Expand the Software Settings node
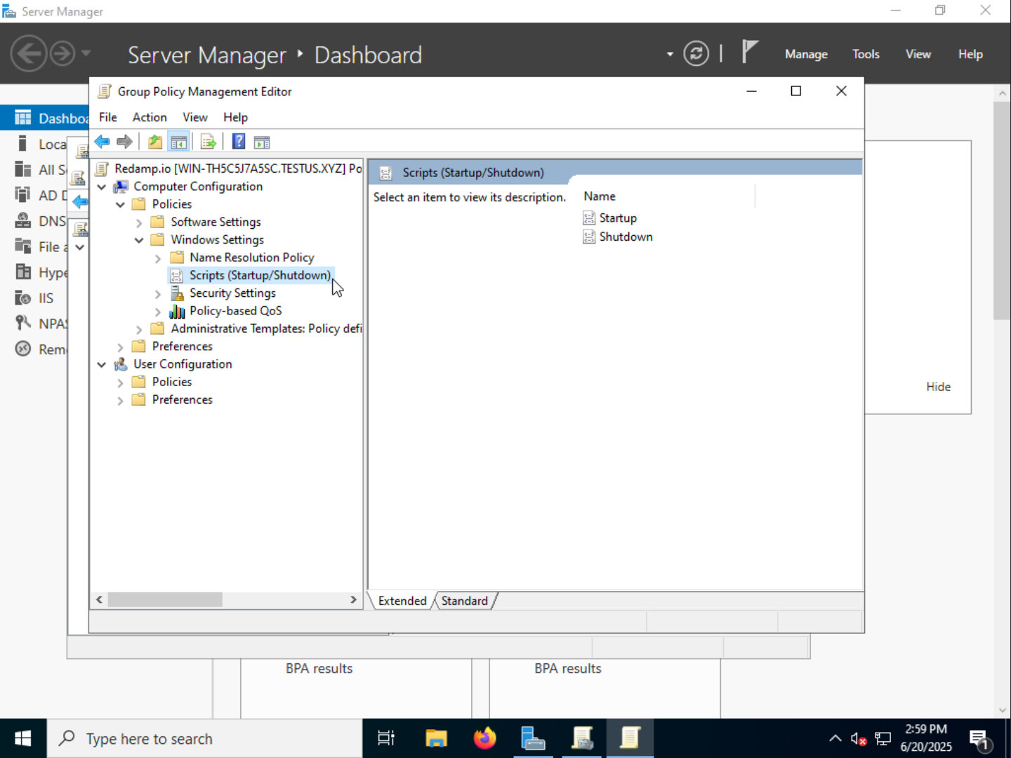 click(x=139, y=222)
